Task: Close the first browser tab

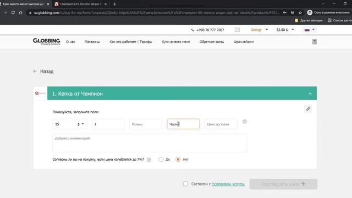Action: click(x=48, y=4)
